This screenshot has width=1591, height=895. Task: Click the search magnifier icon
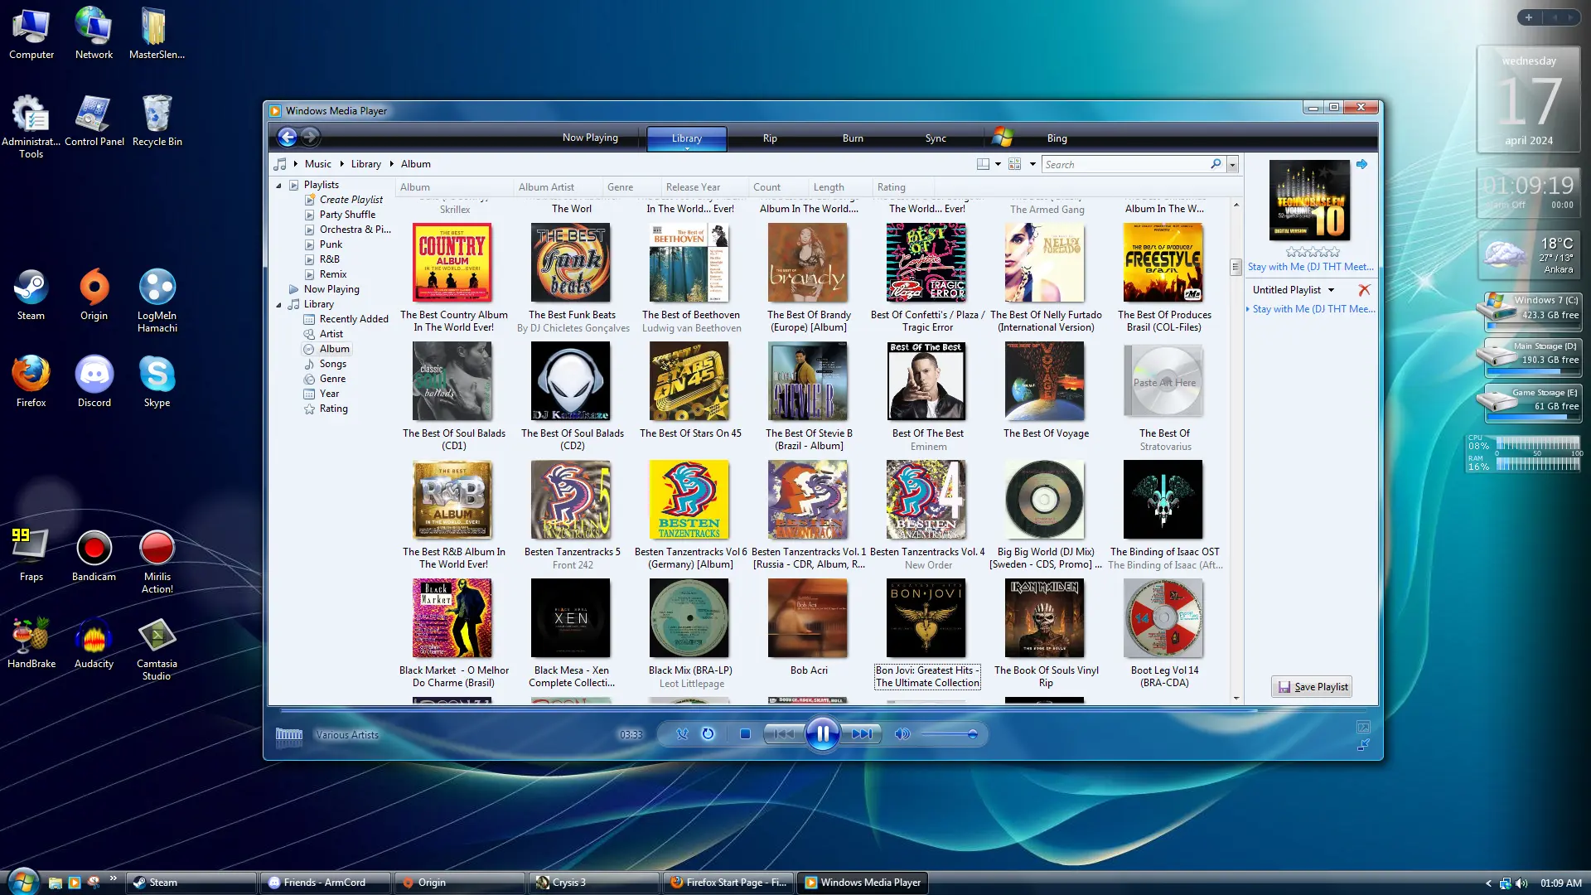coord(1216,164)
